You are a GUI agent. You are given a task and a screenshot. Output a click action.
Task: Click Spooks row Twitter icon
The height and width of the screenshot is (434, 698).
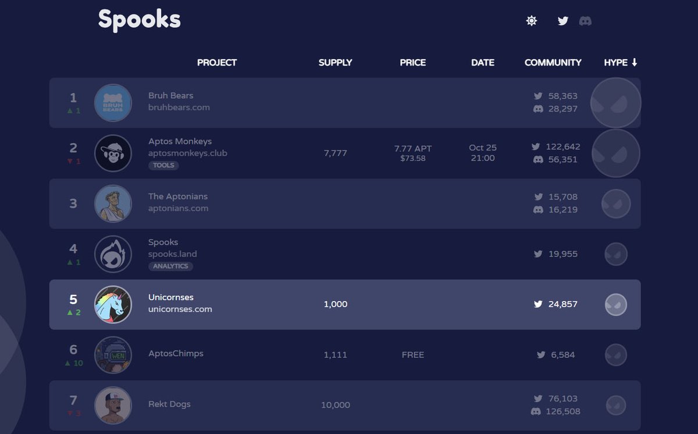point(538,254)
